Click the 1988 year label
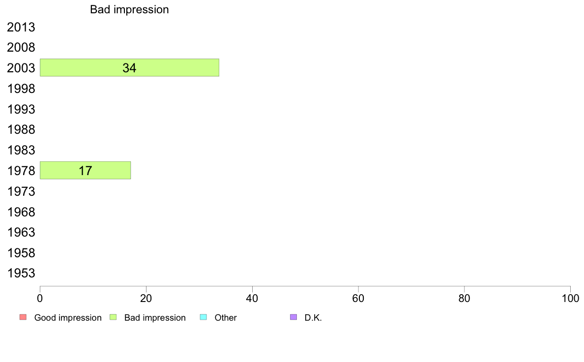This screenshot has width=584, height=362. click(x=21, y=130)
